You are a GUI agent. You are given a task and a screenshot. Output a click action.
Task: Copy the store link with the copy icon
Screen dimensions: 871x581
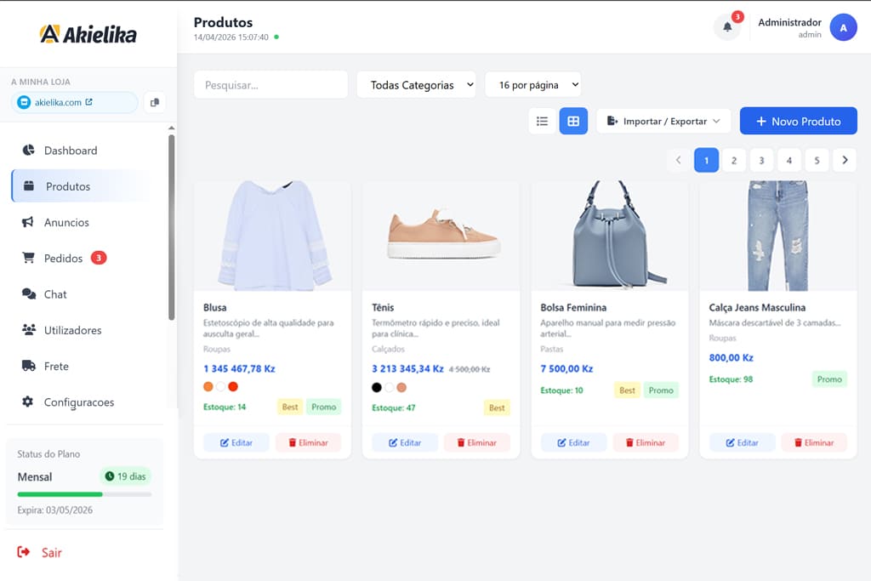tap(156, 100)
